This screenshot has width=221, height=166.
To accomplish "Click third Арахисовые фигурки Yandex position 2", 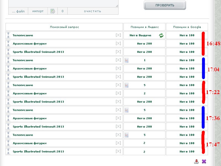I will [x=144, y=94].
